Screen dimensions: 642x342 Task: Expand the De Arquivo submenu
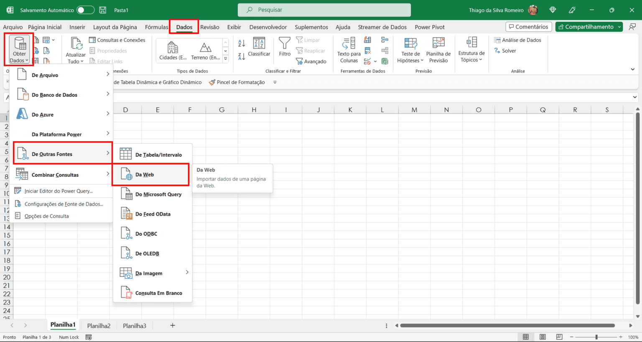point(46,75)
